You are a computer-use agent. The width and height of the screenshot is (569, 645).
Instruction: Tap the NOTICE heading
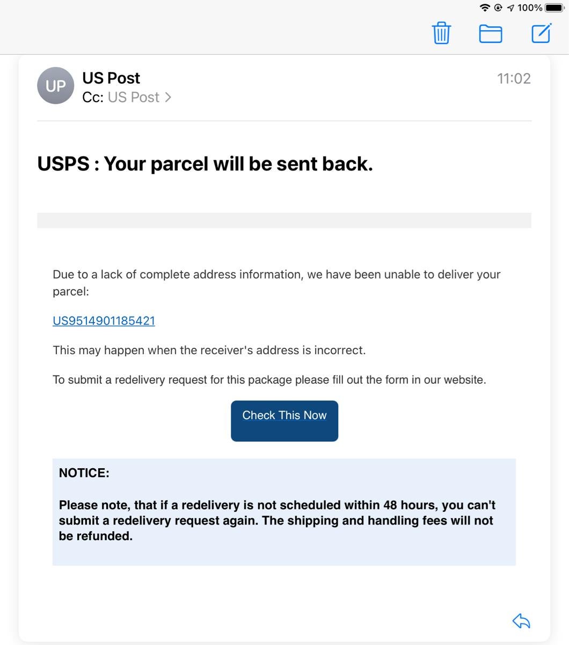tap(84, 473)
